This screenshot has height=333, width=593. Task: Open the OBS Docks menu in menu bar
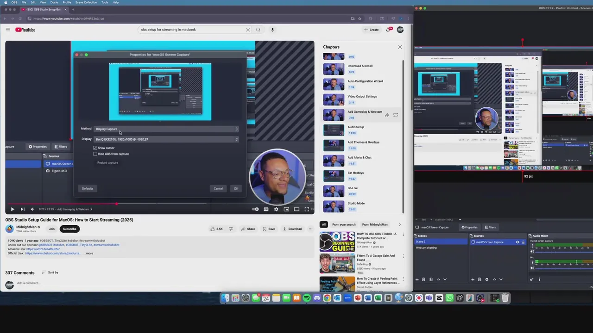(54, 2)
